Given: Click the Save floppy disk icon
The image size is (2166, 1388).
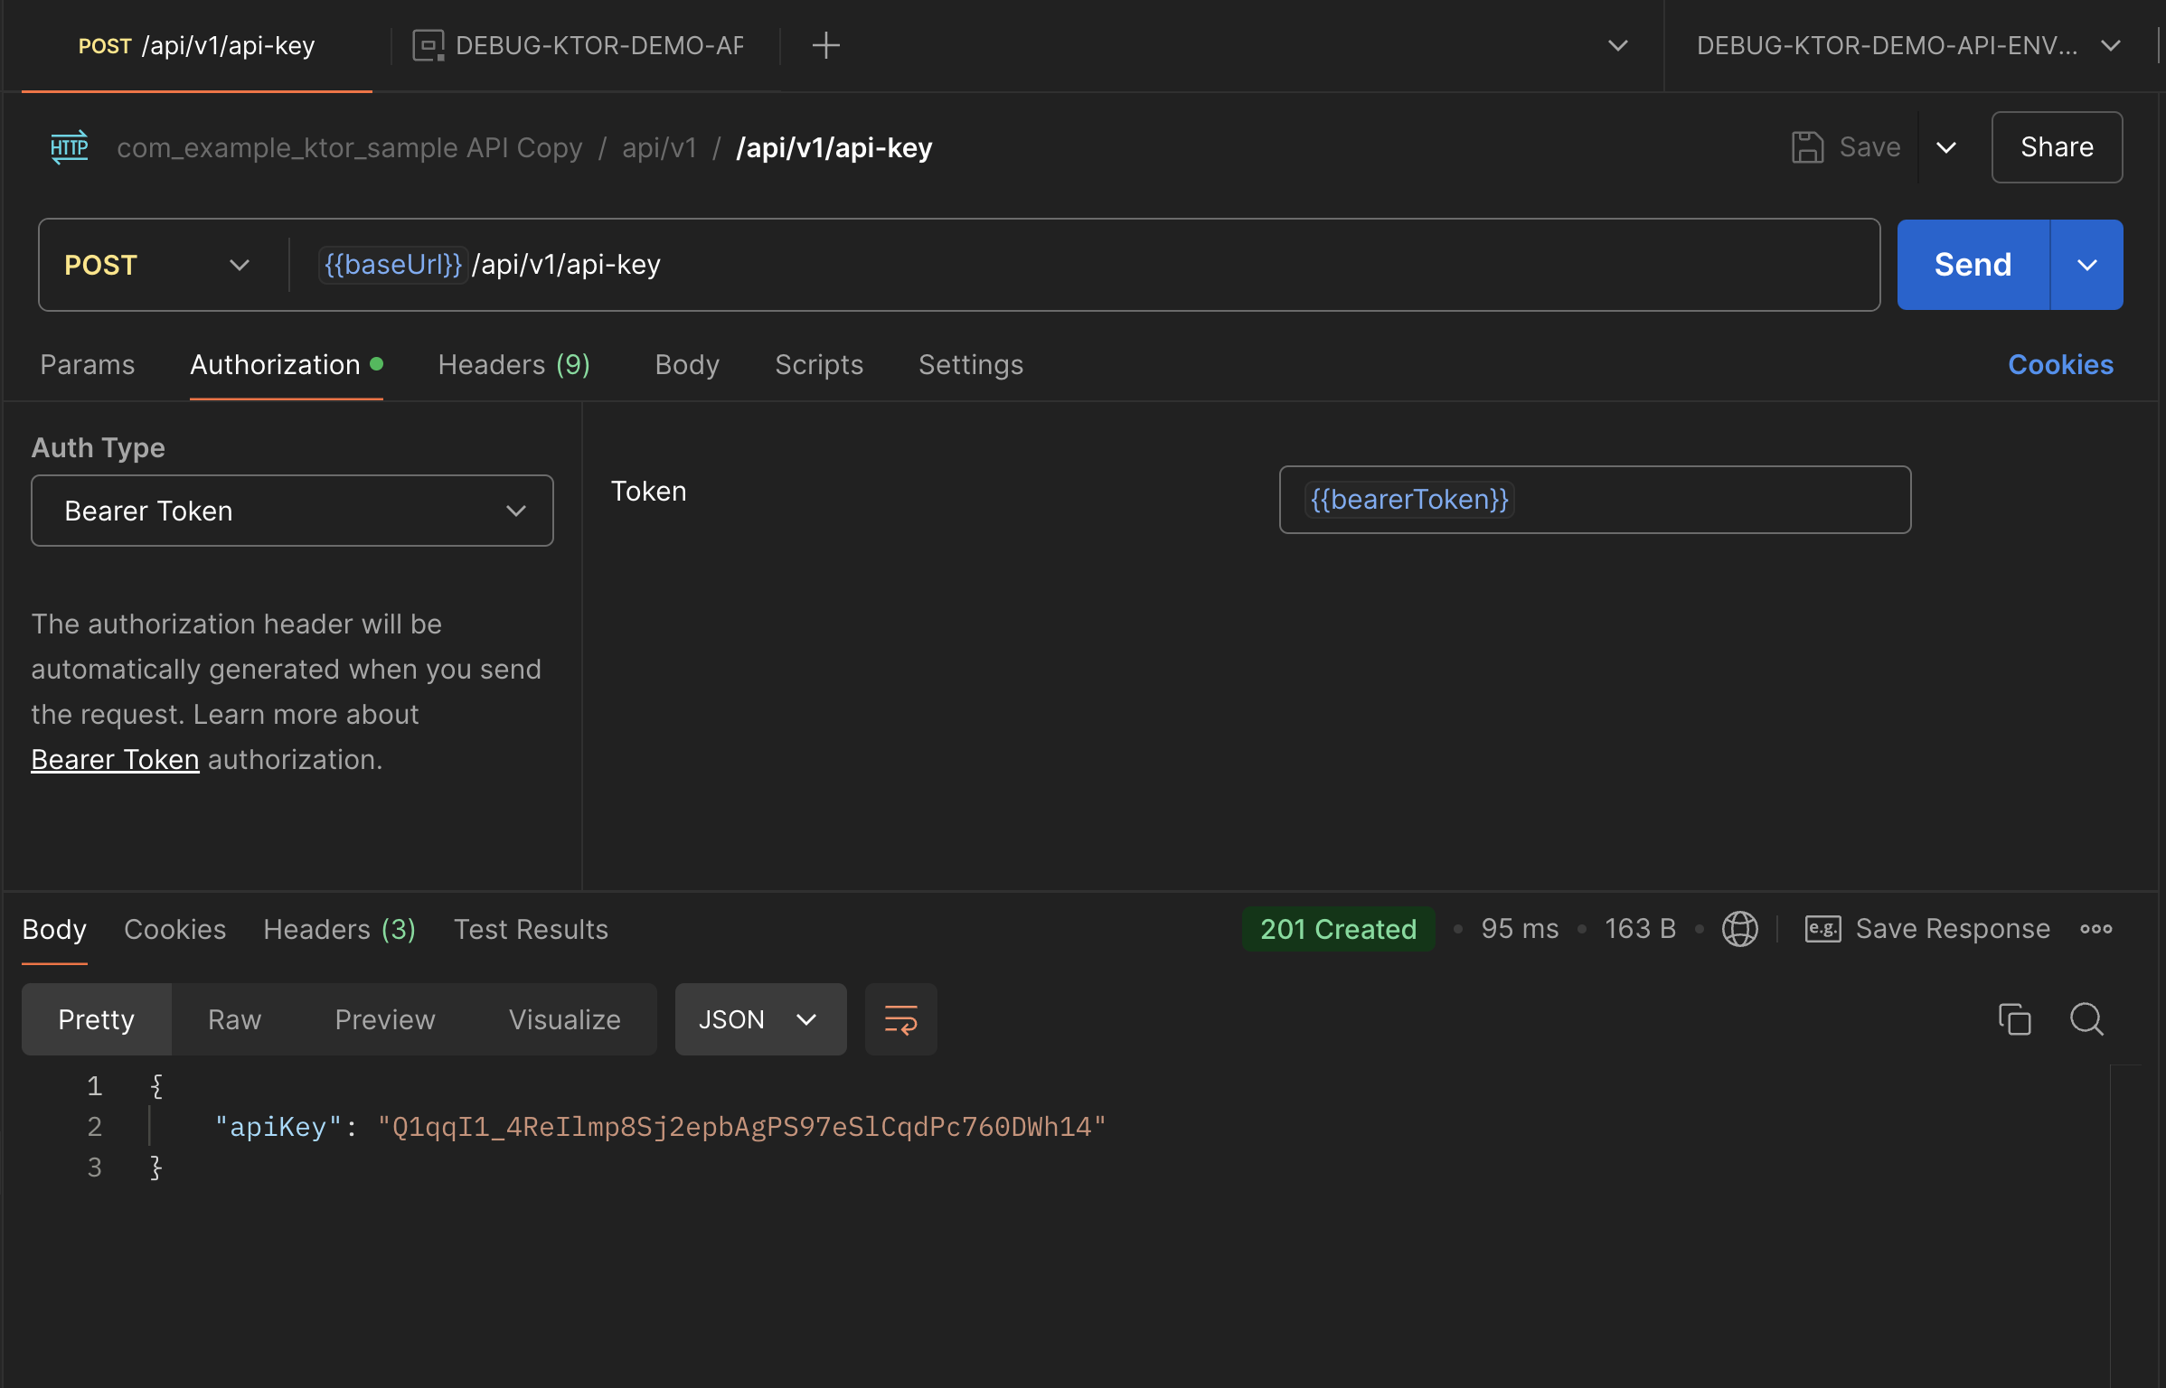Looking at the screenshot, I should coord(1807,147).
